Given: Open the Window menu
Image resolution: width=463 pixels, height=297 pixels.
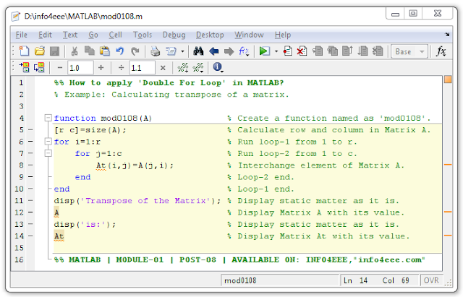Looking at the screenshot, I should click(249, 35).
